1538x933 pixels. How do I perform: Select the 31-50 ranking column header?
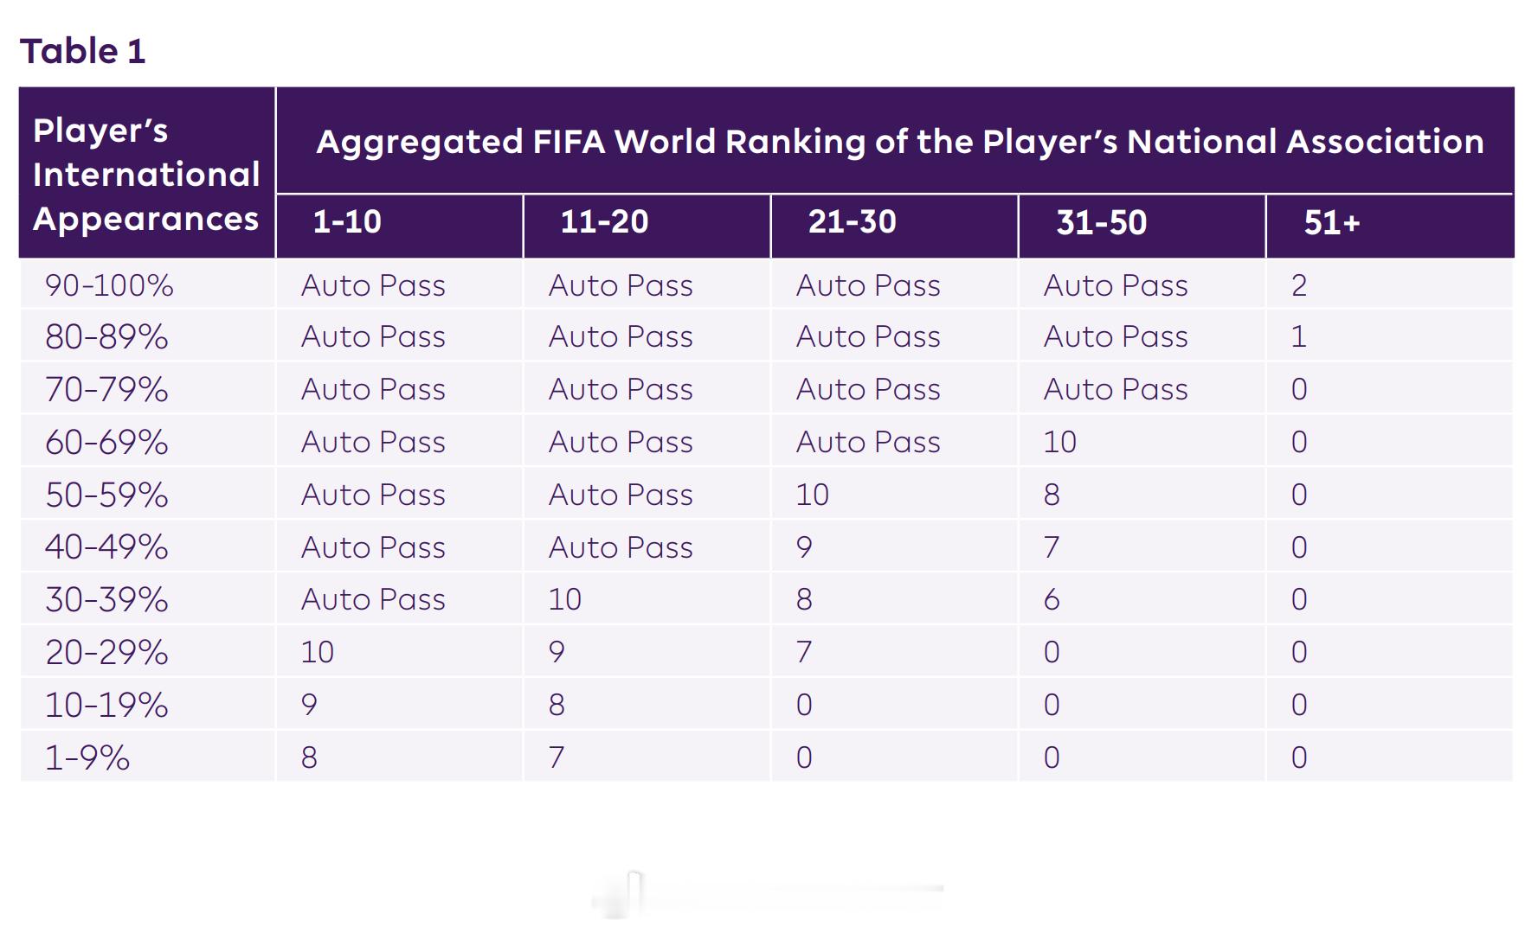(x=1101, y=222)
